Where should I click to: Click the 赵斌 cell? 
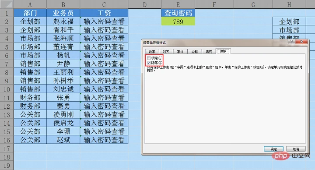63,140
